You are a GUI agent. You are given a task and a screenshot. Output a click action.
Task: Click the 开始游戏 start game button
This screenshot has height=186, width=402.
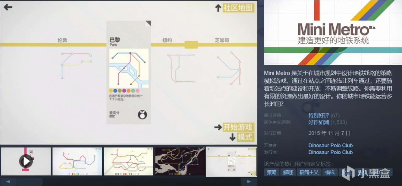(x=238, y=127)
